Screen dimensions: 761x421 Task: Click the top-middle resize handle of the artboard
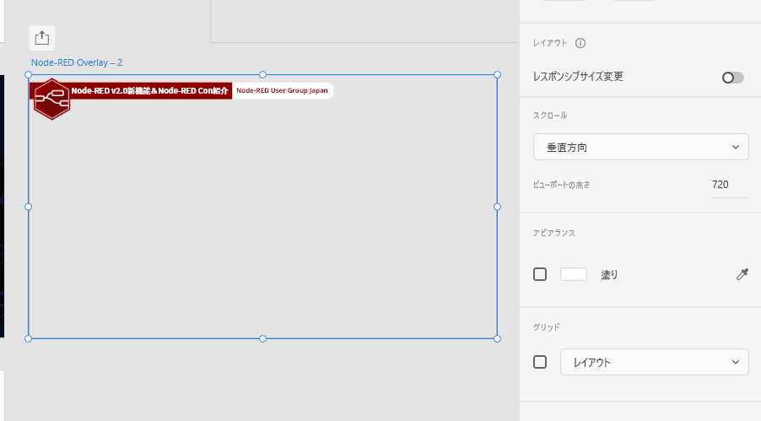point(262,75)
